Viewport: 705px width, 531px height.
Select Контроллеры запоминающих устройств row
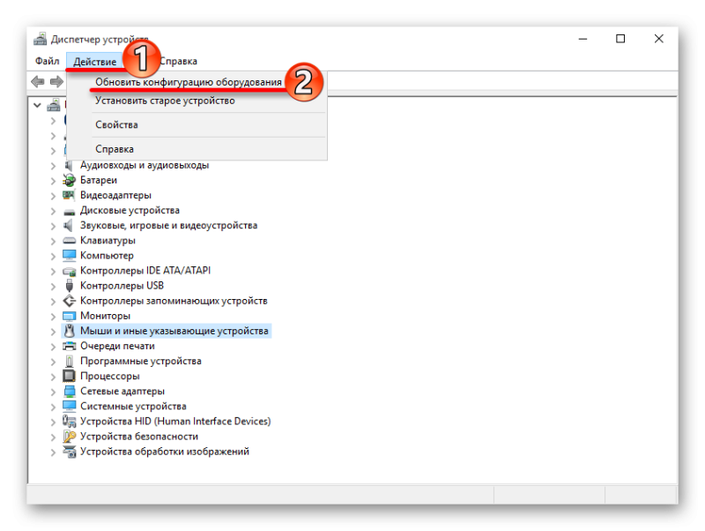click(174, 301)
